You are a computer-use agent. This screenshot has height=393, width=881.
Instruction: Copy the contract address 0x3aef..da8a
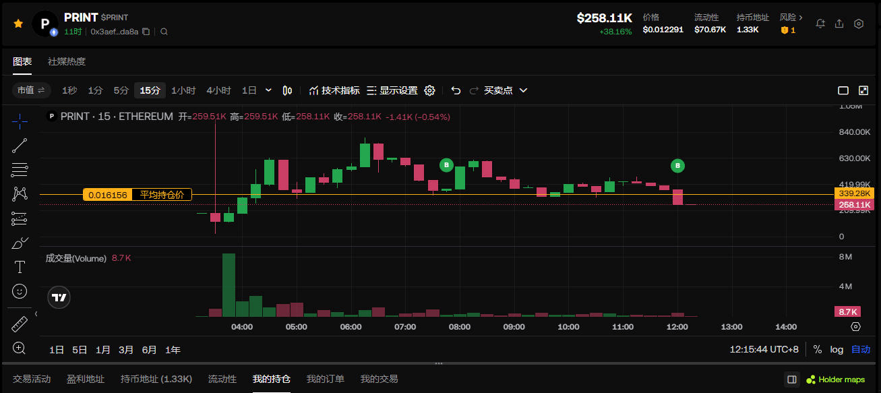tap(146, 32)
